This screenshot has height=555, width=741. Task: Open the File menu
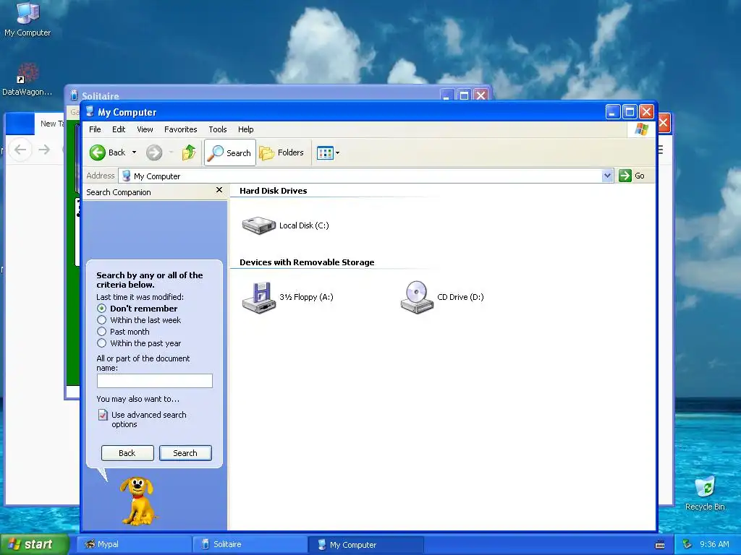pos(95,129)
